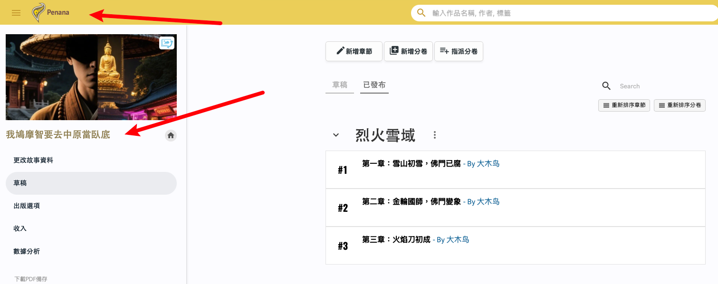
Task: Click author 大木鸟 on chapter #2
Action: pos(488,202)
